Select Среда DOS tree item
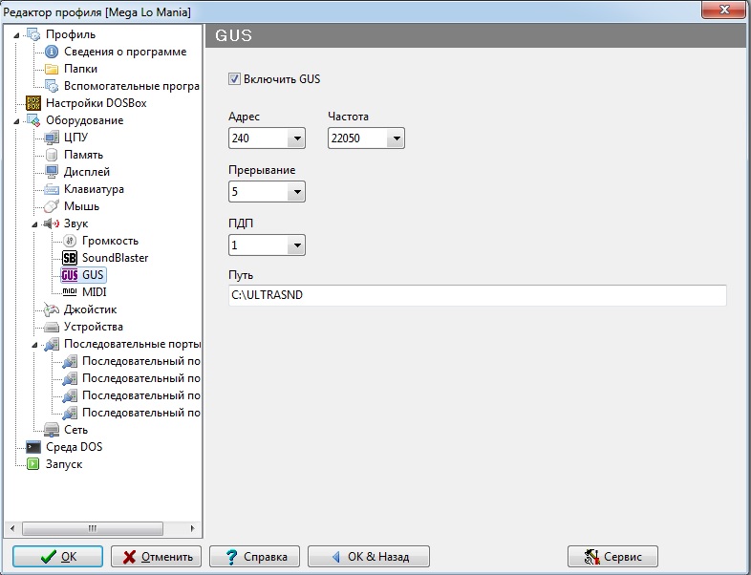The image size is (751, 575). click(x=74, y=447)
